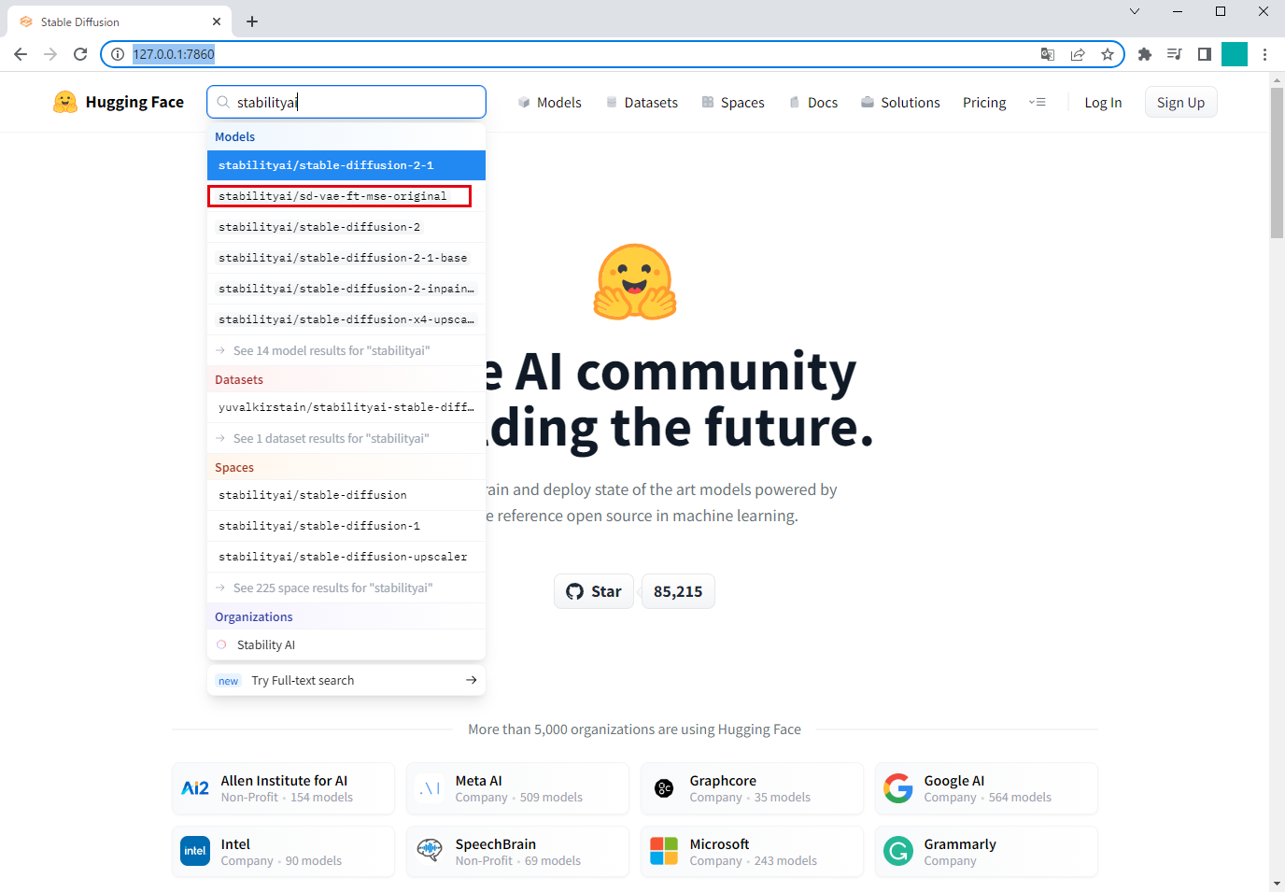Click the Intel logo
Viewport: 1285px width, 892px height.
coord(195,851)
